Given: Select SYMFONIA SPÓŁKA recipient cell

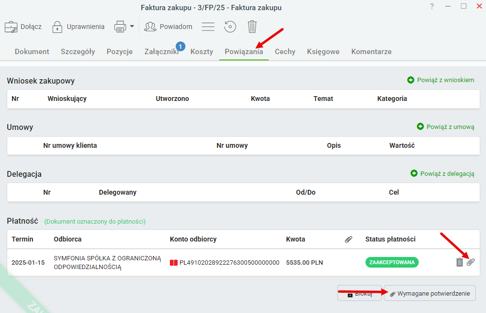Looking at the screenshot, I should (x=107, y=263).
